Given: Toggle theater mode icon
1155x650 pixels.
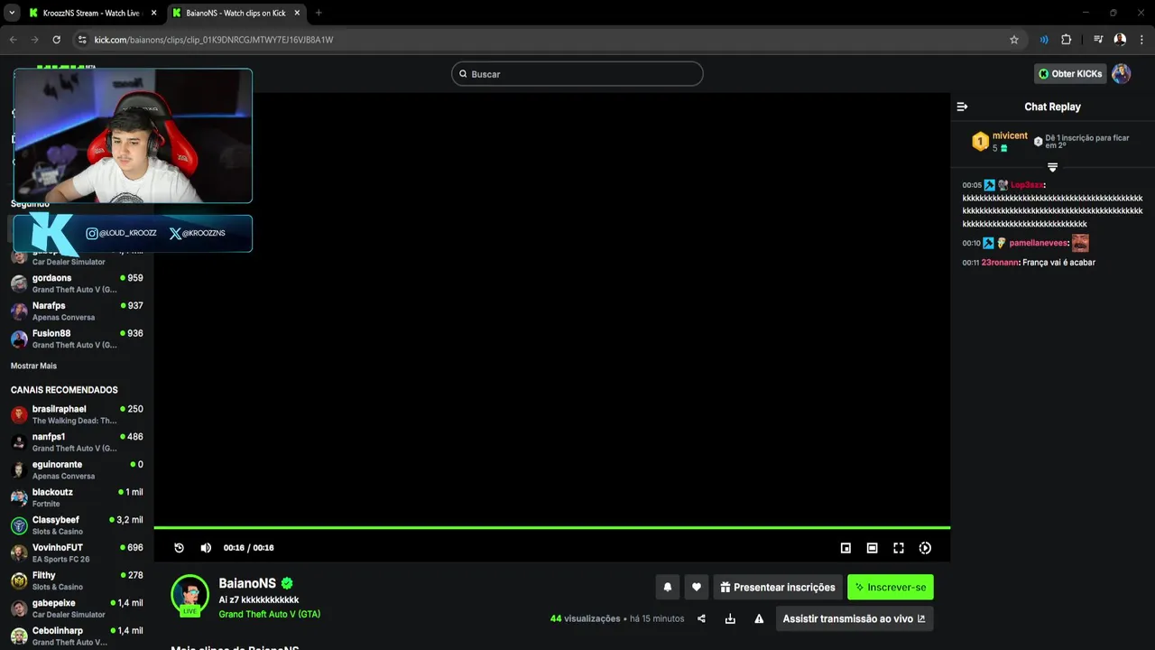Looking at the screenshot, I should (872, 548).
